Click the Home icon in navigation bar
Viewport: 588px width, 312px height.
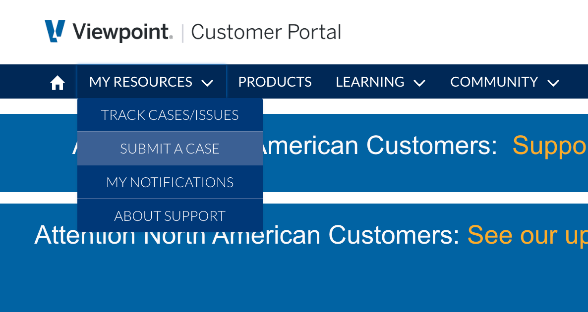[58, 82]
